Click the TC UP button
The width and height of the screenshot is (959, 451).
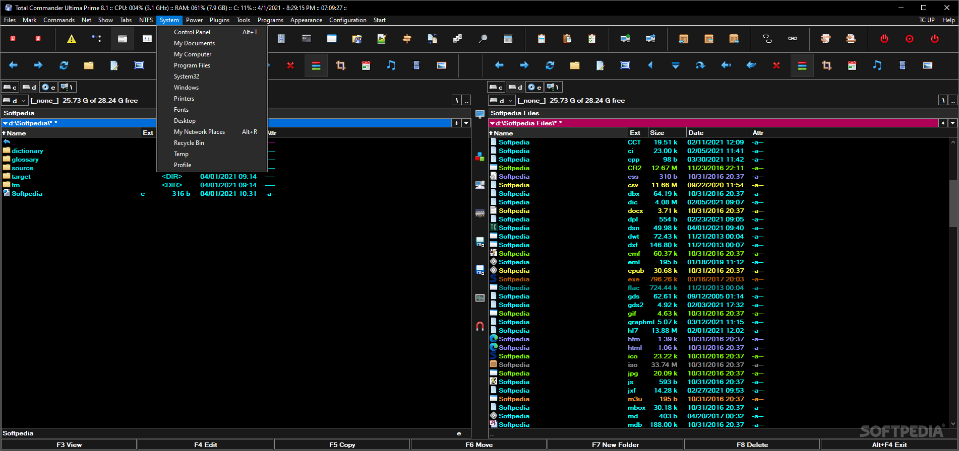[927, 20]
